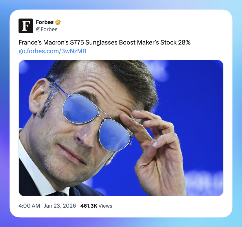Image resolution: width=242 pixels, height=227 pixels.
Task: Open the go.forbes.com/3wNzMB link
Action: pos(52,51)
